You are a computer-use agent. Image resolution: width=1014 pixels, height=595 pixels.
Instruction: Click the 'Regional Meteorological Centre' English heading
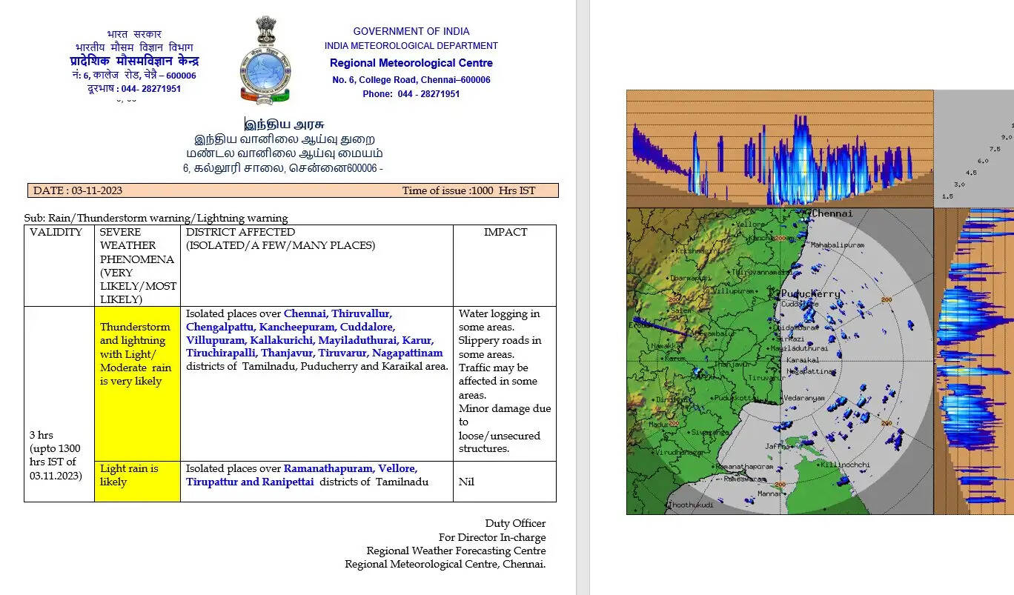pyautogui.click(x=411, y=63)
